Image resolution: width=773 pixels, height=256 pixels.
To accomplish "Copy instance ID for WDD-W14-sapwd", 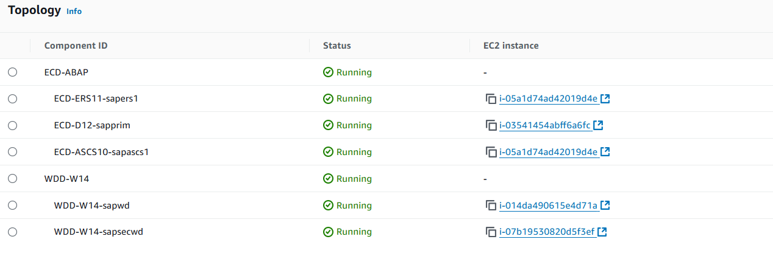I will click(491, 206).
